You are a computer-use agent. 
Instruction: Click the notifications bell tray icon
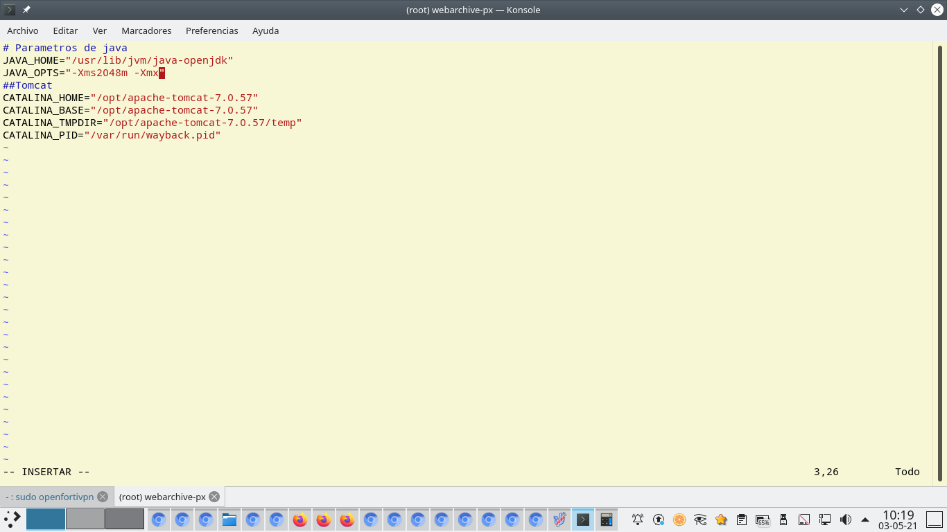pyautogui.click(x=638, y=520)
